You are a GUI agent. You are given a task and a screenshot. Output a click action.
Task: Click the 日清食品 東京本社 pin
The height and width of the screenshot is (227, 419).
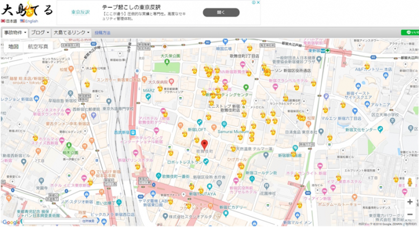(x=321, y=131)
